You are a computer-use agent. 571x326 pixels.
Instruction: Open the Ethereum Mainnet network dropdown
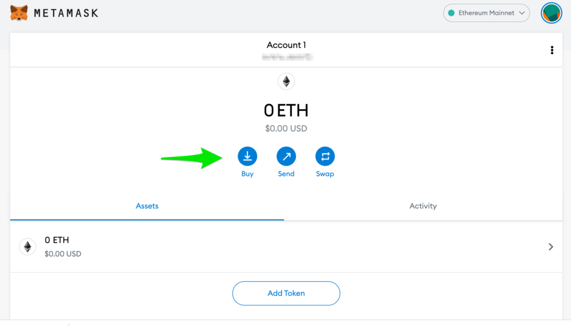(486, 13)
